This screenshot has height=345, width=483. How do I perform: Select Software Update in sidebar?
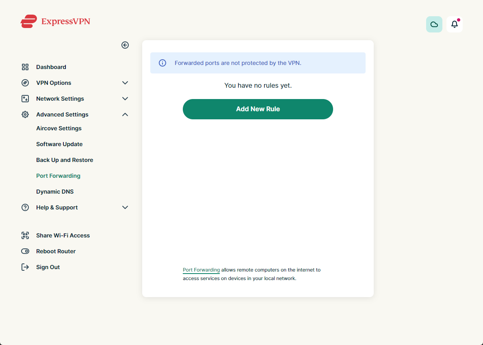[x=59, y=144]
